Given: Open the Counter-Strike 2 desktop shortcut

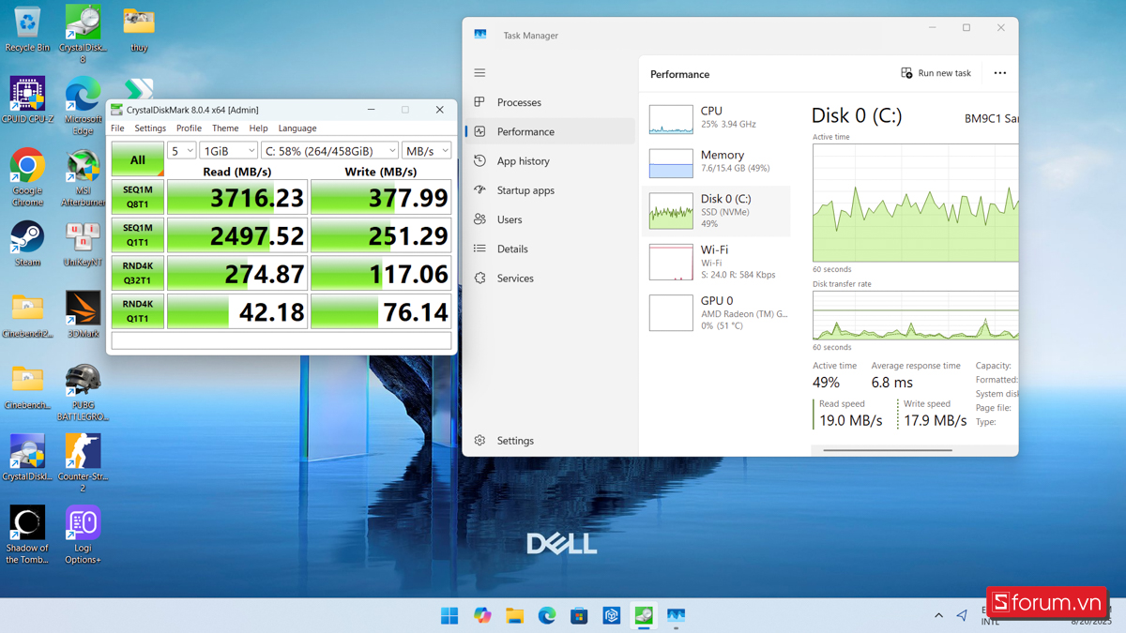Looking at the screenshot, I should (83, 463).
